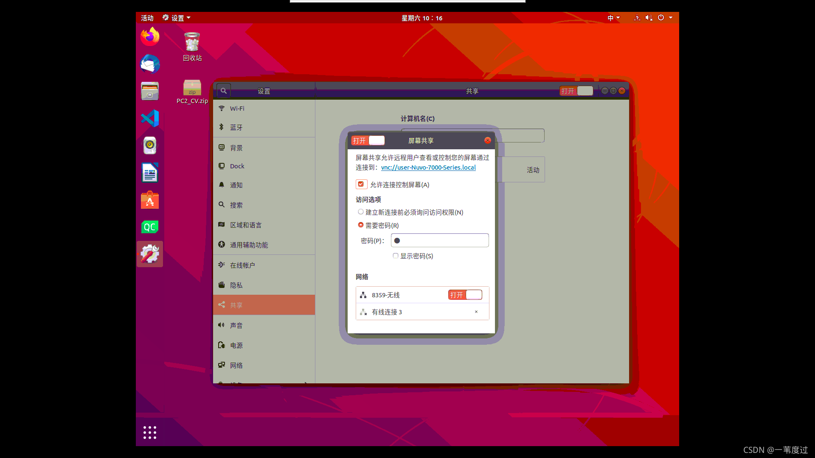Open Ubuntu Software store in dock
Screen dimensions: 815x458
[150, 200]
